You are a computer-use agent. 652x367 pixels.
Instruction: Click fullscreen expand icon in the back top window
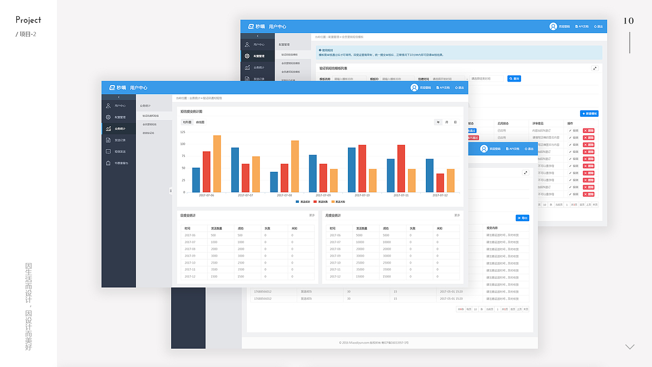click(x=594, y=68)
